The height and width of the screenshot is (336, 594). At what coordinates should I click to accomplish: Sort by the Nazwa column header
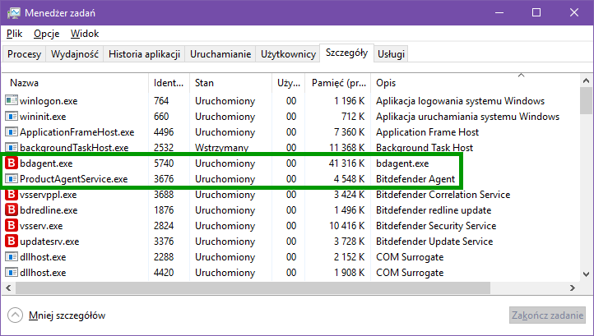(x=76, y=83)
